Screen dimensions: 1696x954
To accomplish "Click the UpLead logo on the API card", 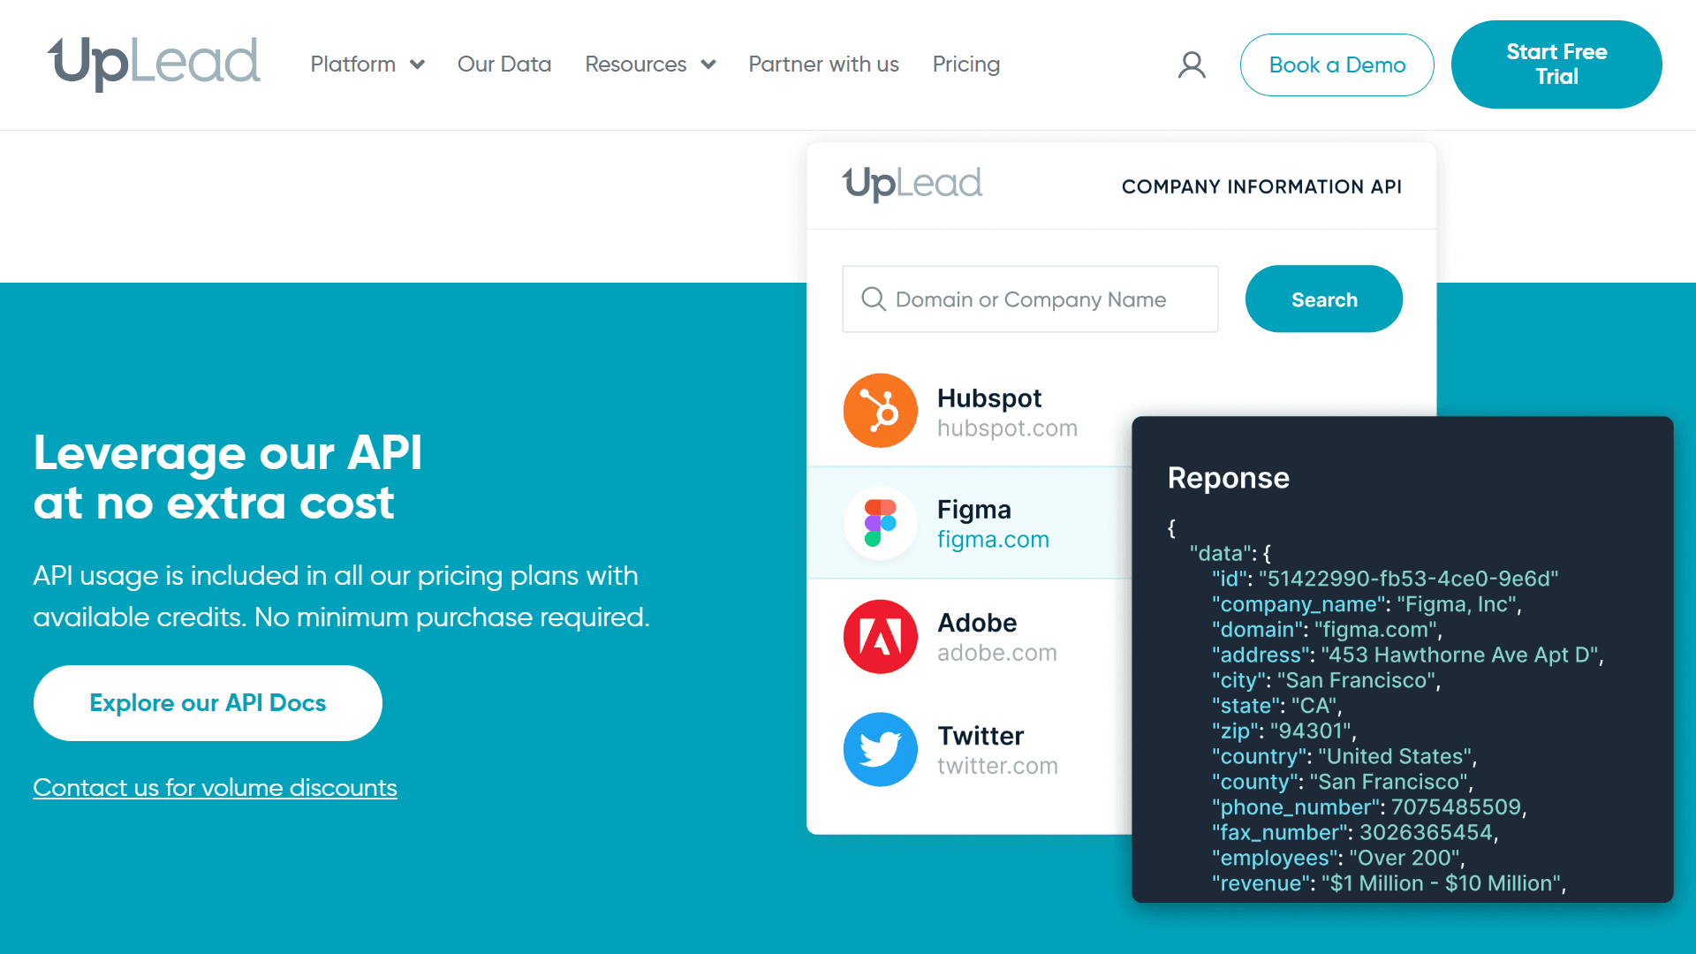I will (912, 184).
